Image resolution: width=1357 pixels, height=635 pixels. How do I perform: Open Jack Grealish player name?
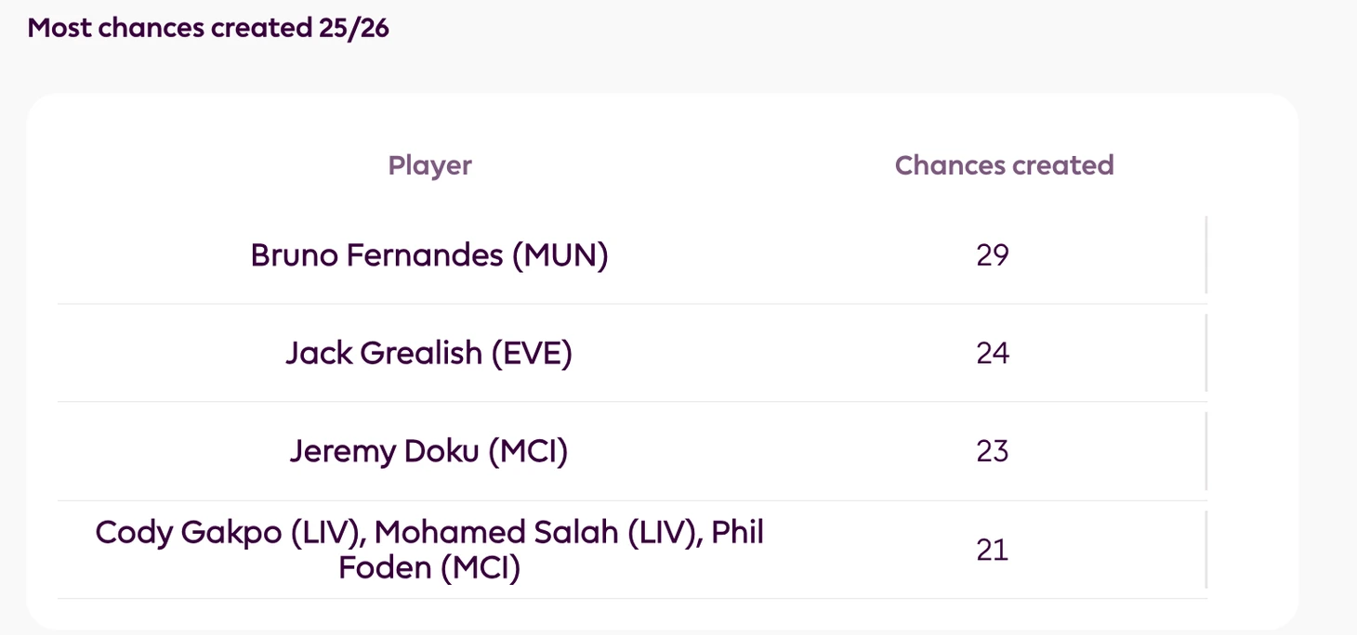pos(383,353)
